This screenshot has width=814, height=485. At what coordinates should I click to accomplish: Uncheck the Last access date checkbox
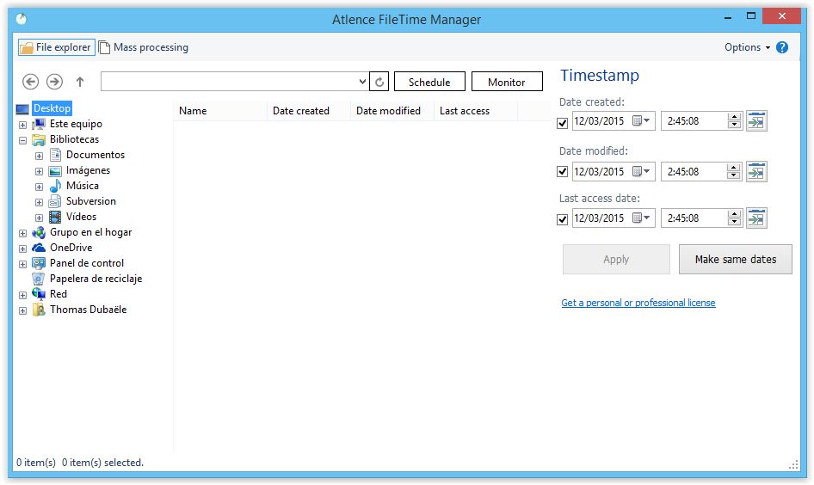pos(562,219)
